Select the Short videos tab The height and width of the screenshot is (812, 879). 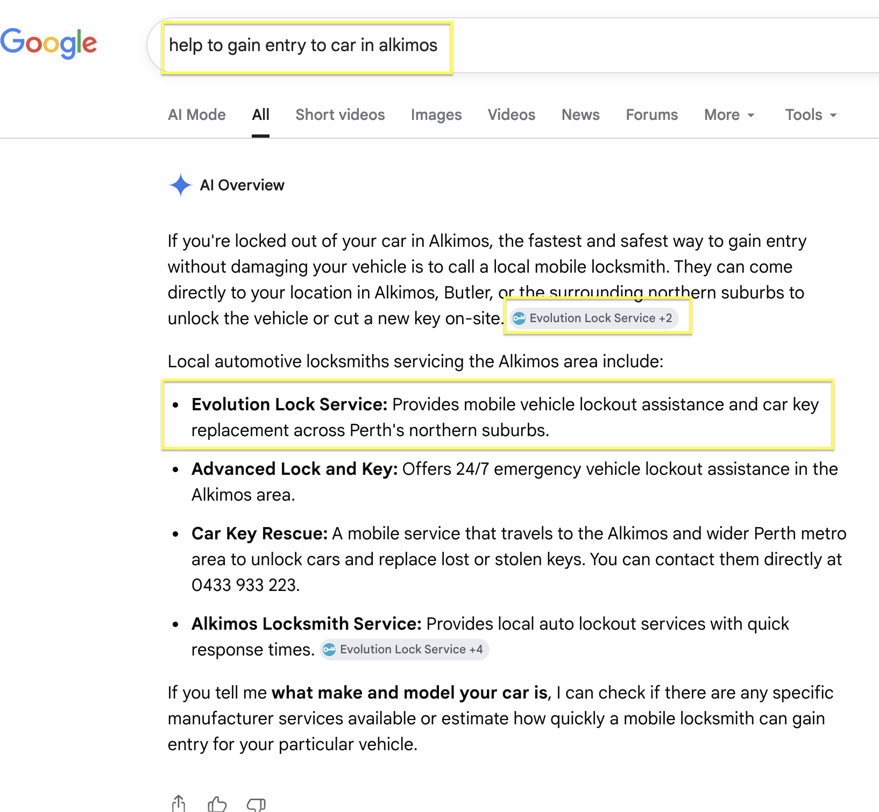click(340, 115)
